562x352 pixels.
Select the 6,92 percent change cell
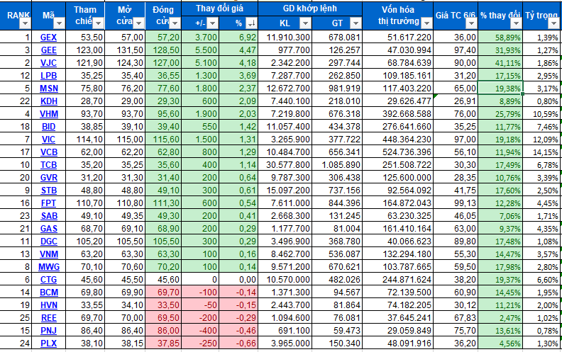pos(238,38)
